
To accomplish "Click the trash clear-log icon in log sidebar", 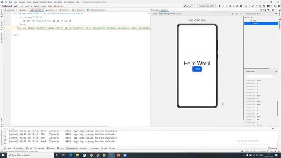I will [5, 144].
